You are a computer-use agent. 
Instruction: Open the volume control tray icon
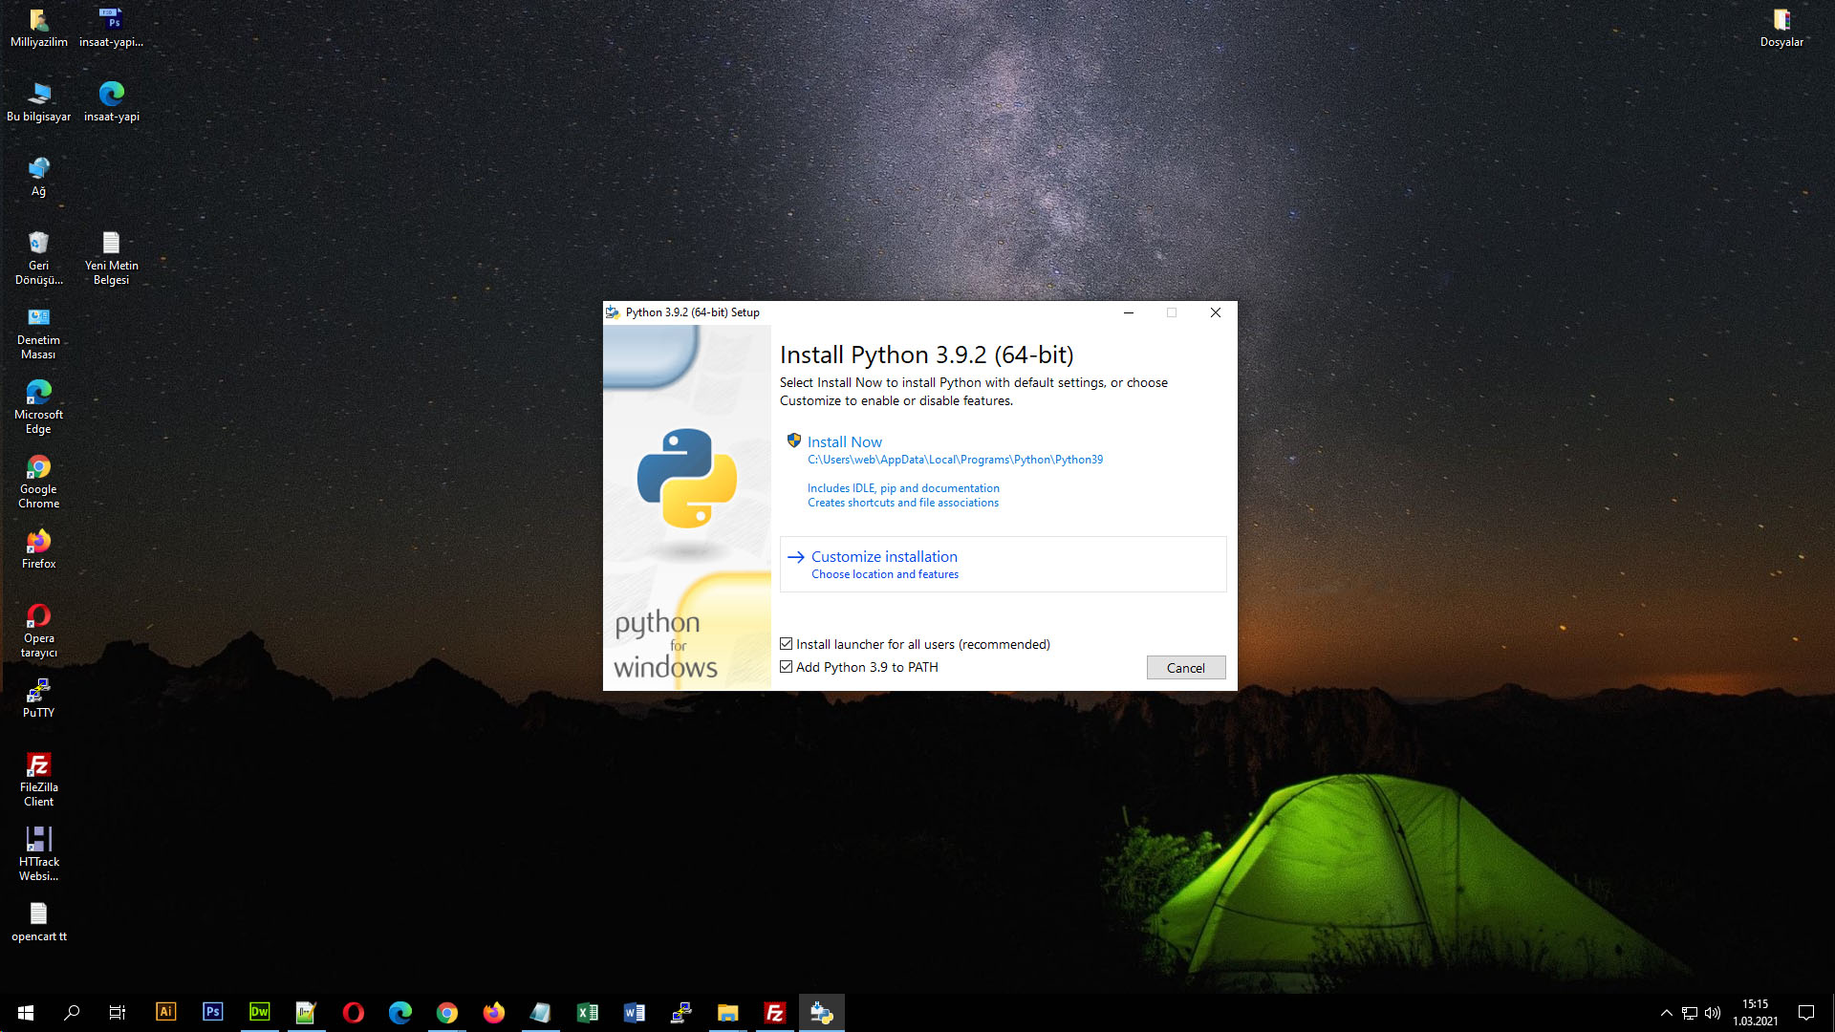pyautogui.click(x=1713, y=1013)
